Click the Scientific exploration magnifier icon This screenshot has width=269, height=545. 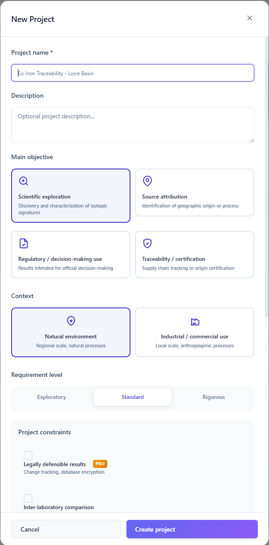click(24, 181)
